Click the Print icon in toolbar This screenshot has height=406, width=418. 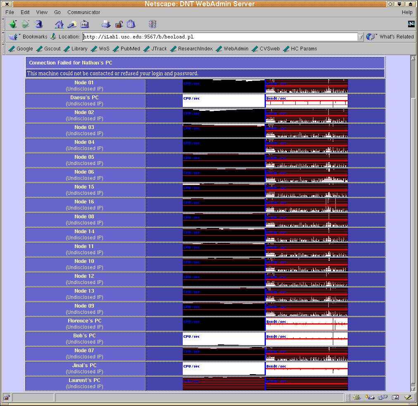click(106, 24)
